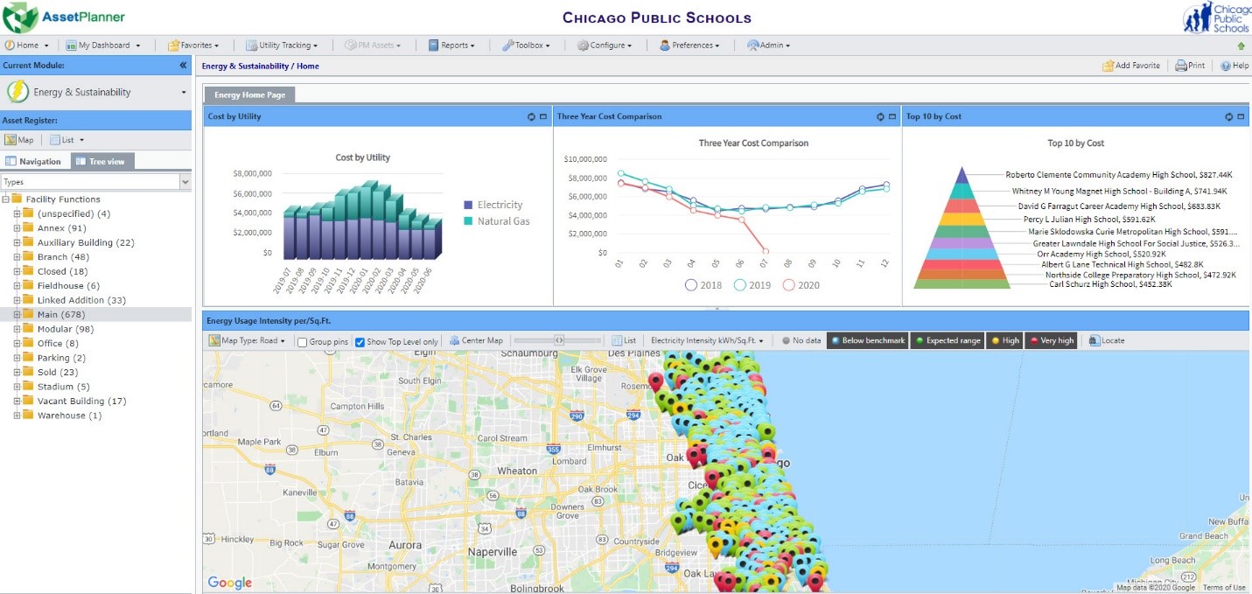The image size is (1252, 594).
Task: Refresh the Three Year Cost Comparison panel
Action: pos(880,116)
